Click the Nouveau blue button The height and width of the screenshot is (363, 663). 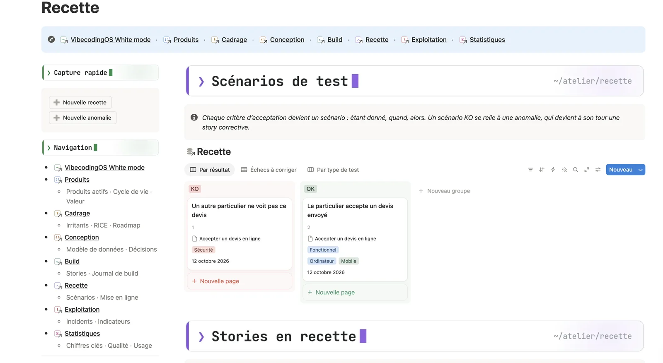pos(621,170)
